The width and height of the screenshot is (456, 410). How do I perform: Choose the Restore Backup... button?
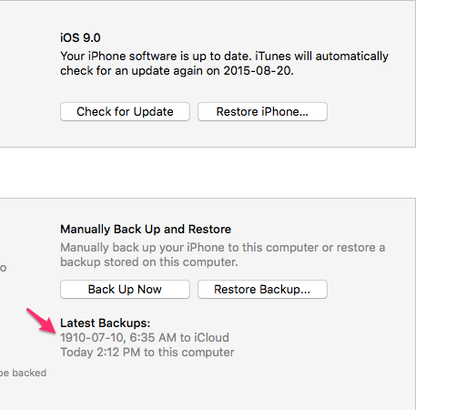point(262,290)
